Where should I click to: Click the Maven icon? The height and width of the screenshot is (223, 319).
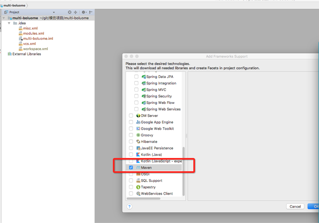(138, 168)
